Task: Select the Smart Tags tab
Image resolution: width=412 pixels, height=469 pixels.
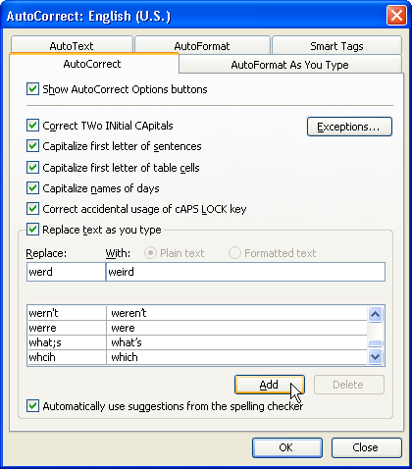Action: tap(336, 46)
